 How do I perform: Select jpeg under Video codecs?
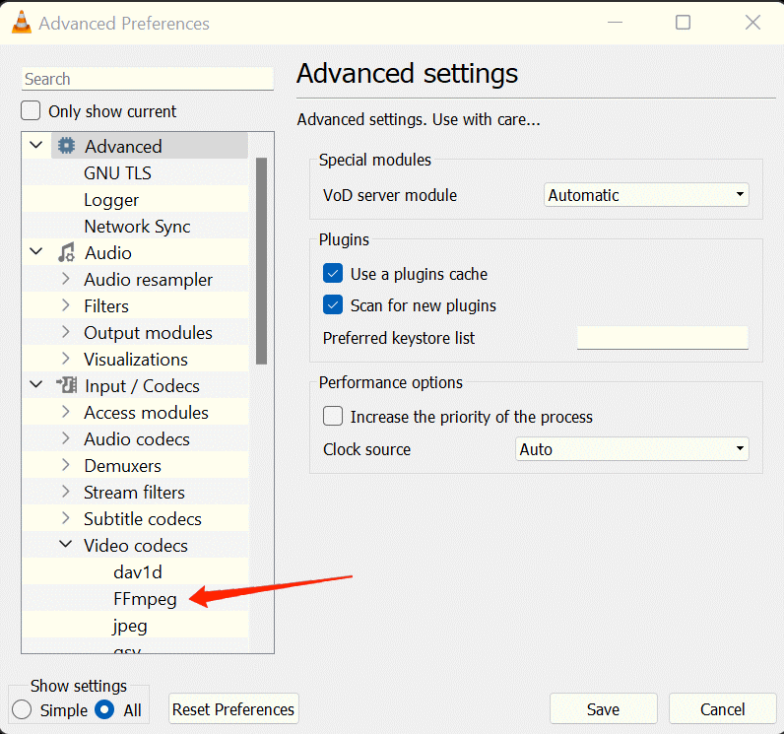(x=130, y=626)
